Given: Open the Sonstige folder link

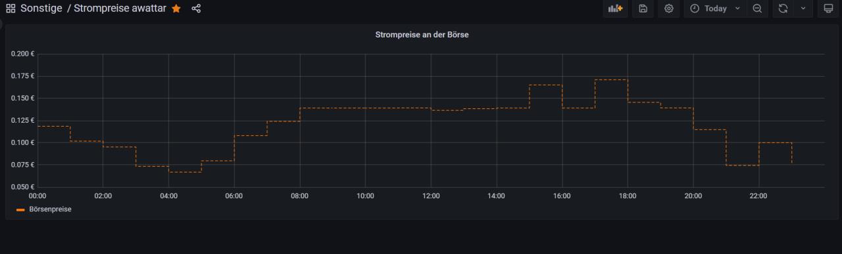Looking at the screenshot, I should tap(41, 9).
